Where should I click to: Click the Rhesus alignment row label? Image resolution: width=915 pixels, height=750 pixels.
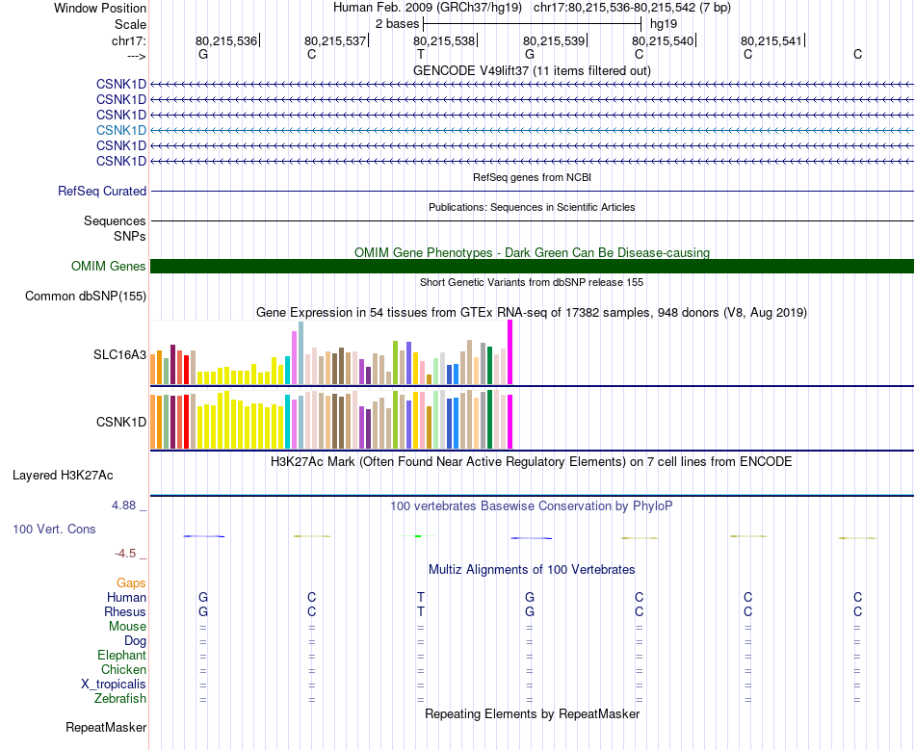tap(125, 611)
